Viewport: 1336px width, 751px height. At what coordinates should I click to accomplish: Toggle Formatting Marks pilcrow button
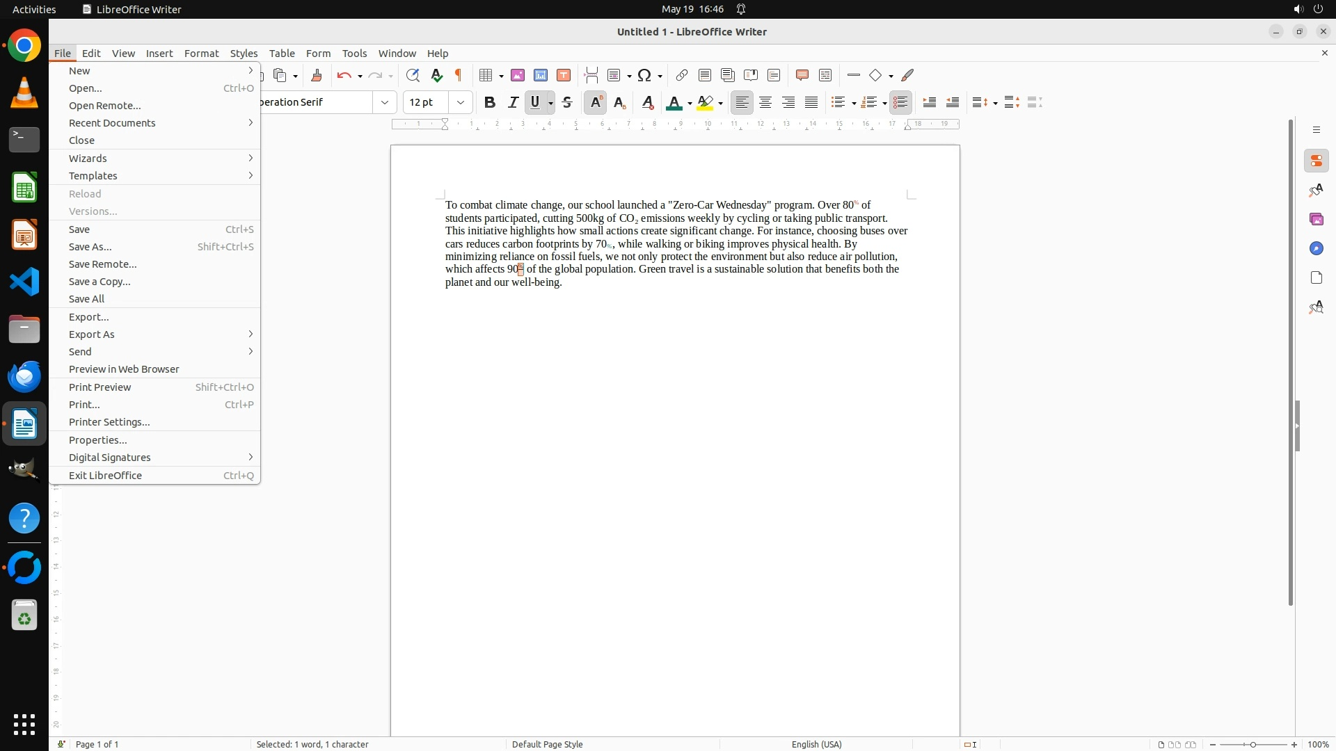coord(459,75)
